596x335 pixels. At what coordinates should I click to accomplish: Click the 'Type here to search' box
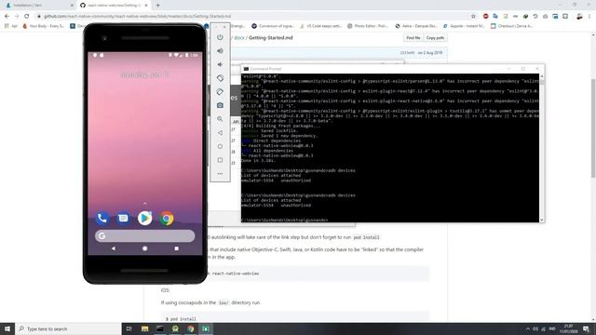coord(68,328)
